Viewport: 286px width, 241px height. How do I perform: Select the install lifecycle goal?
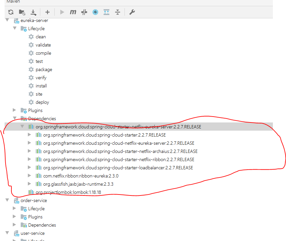[x=41, y=86]
